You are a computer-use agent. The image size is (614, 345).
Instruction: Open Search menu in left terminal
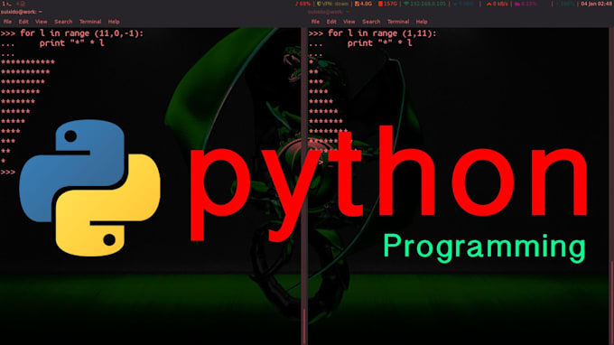(63, 22)
